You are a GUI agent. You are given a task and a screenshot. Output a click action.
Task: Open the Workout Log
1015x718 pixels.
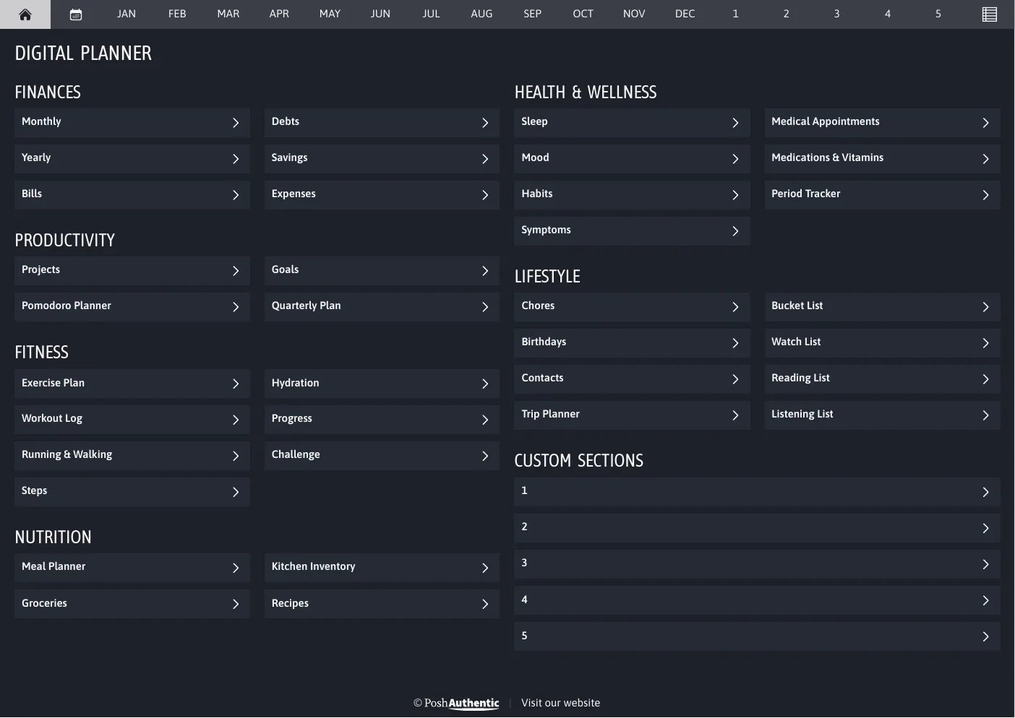(x=132, y=420)
